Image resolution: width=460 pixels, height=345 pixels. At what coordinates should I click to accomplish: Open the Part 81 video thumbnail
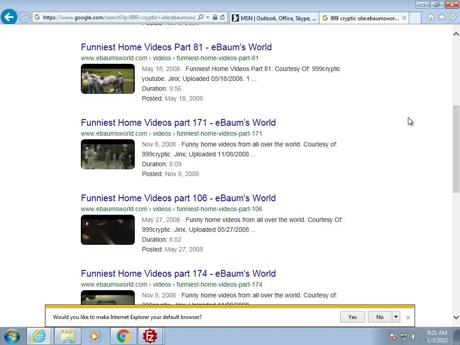(108, 79)
